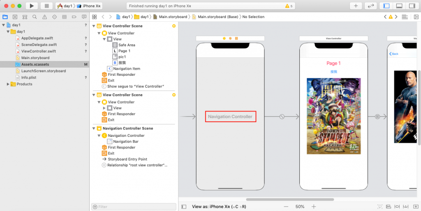
Task: Toggle the Debug area visibility
Action: coord(399,6)
